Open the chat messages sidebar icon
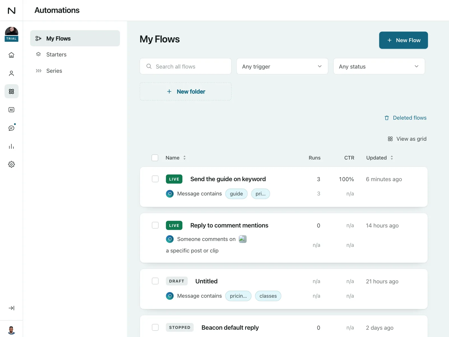The image size is (449, 337). click(x=12, y=128)
